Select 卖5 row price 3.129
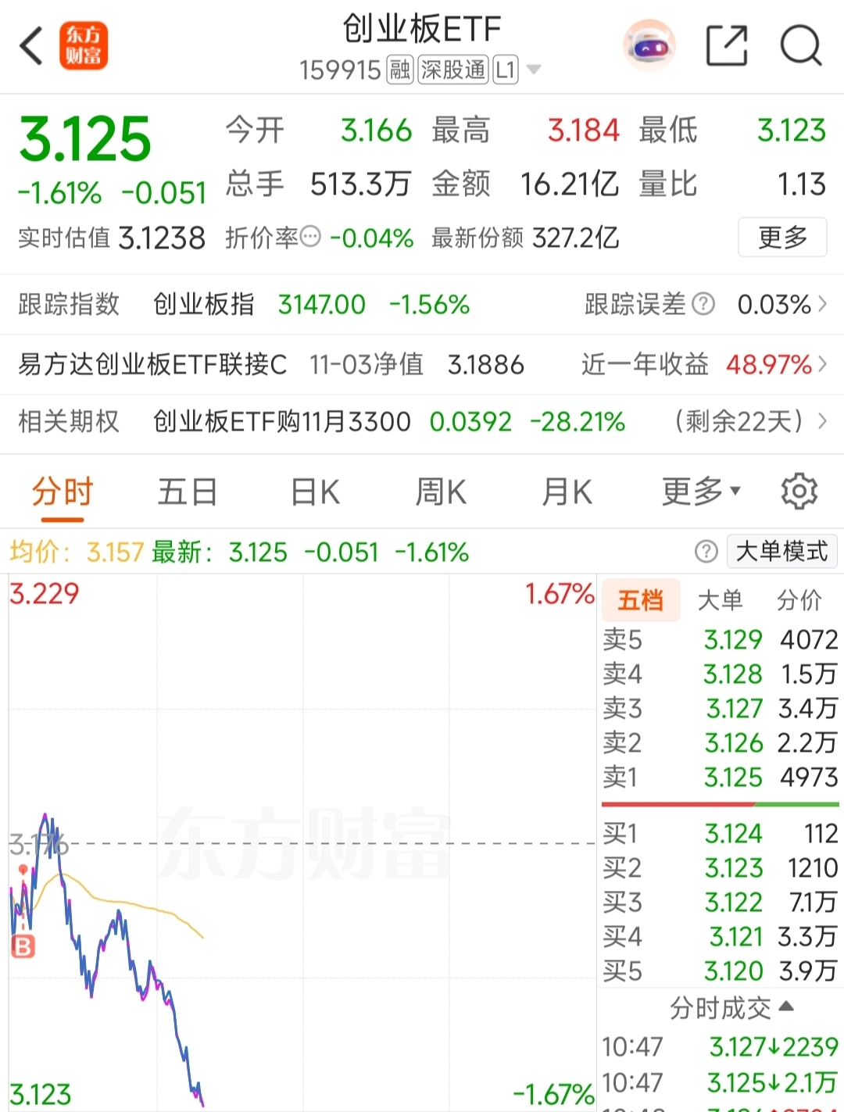The height and width of the screenshot is (1112, 844). 720,640
